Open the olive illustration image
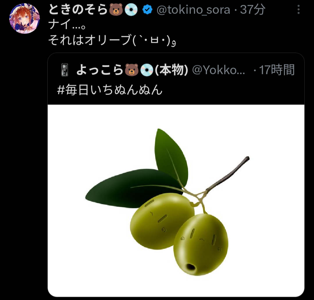This screenshot has height=300, width=314. click(176, 201)
